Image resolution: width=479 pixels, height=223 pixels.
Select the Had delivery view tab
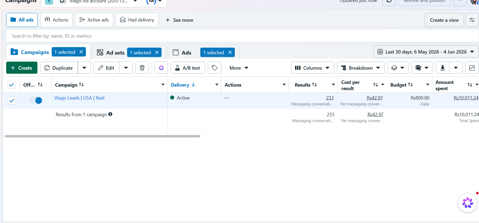(137, 20)
